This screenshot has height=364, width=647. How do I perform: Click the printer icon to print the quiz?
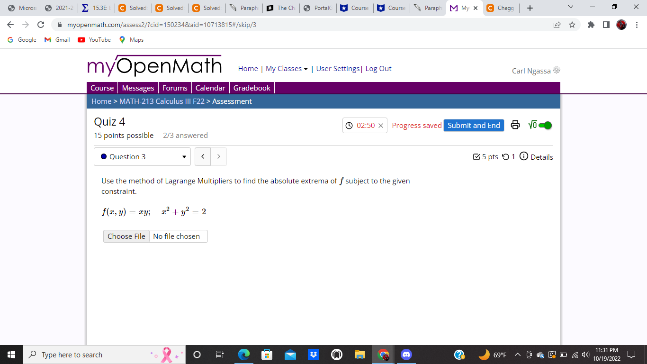(x=515, y=125)
